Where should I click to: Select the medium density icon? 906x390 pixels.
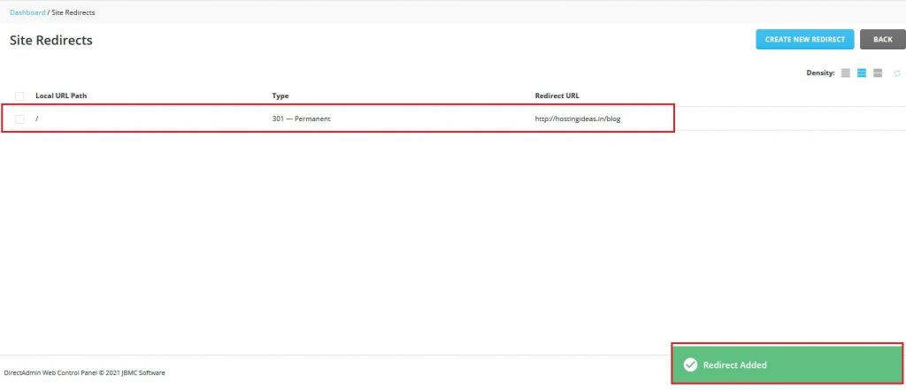pyautogui.click(x=862, y=73)
